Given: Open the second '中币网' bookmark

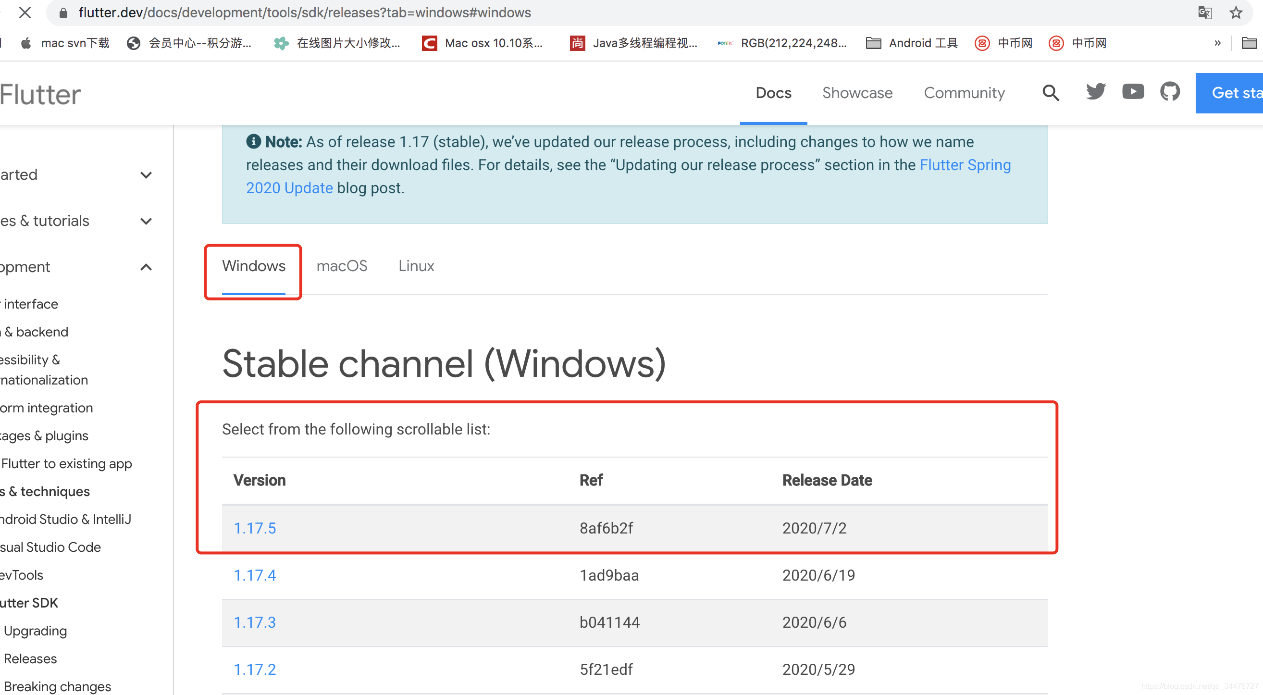Looking at the screenshot, I should [x=1077, y=43].
